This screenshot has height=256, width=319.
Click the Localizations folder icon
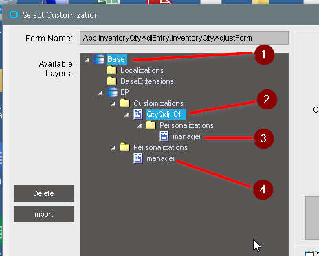coord(112,70)
